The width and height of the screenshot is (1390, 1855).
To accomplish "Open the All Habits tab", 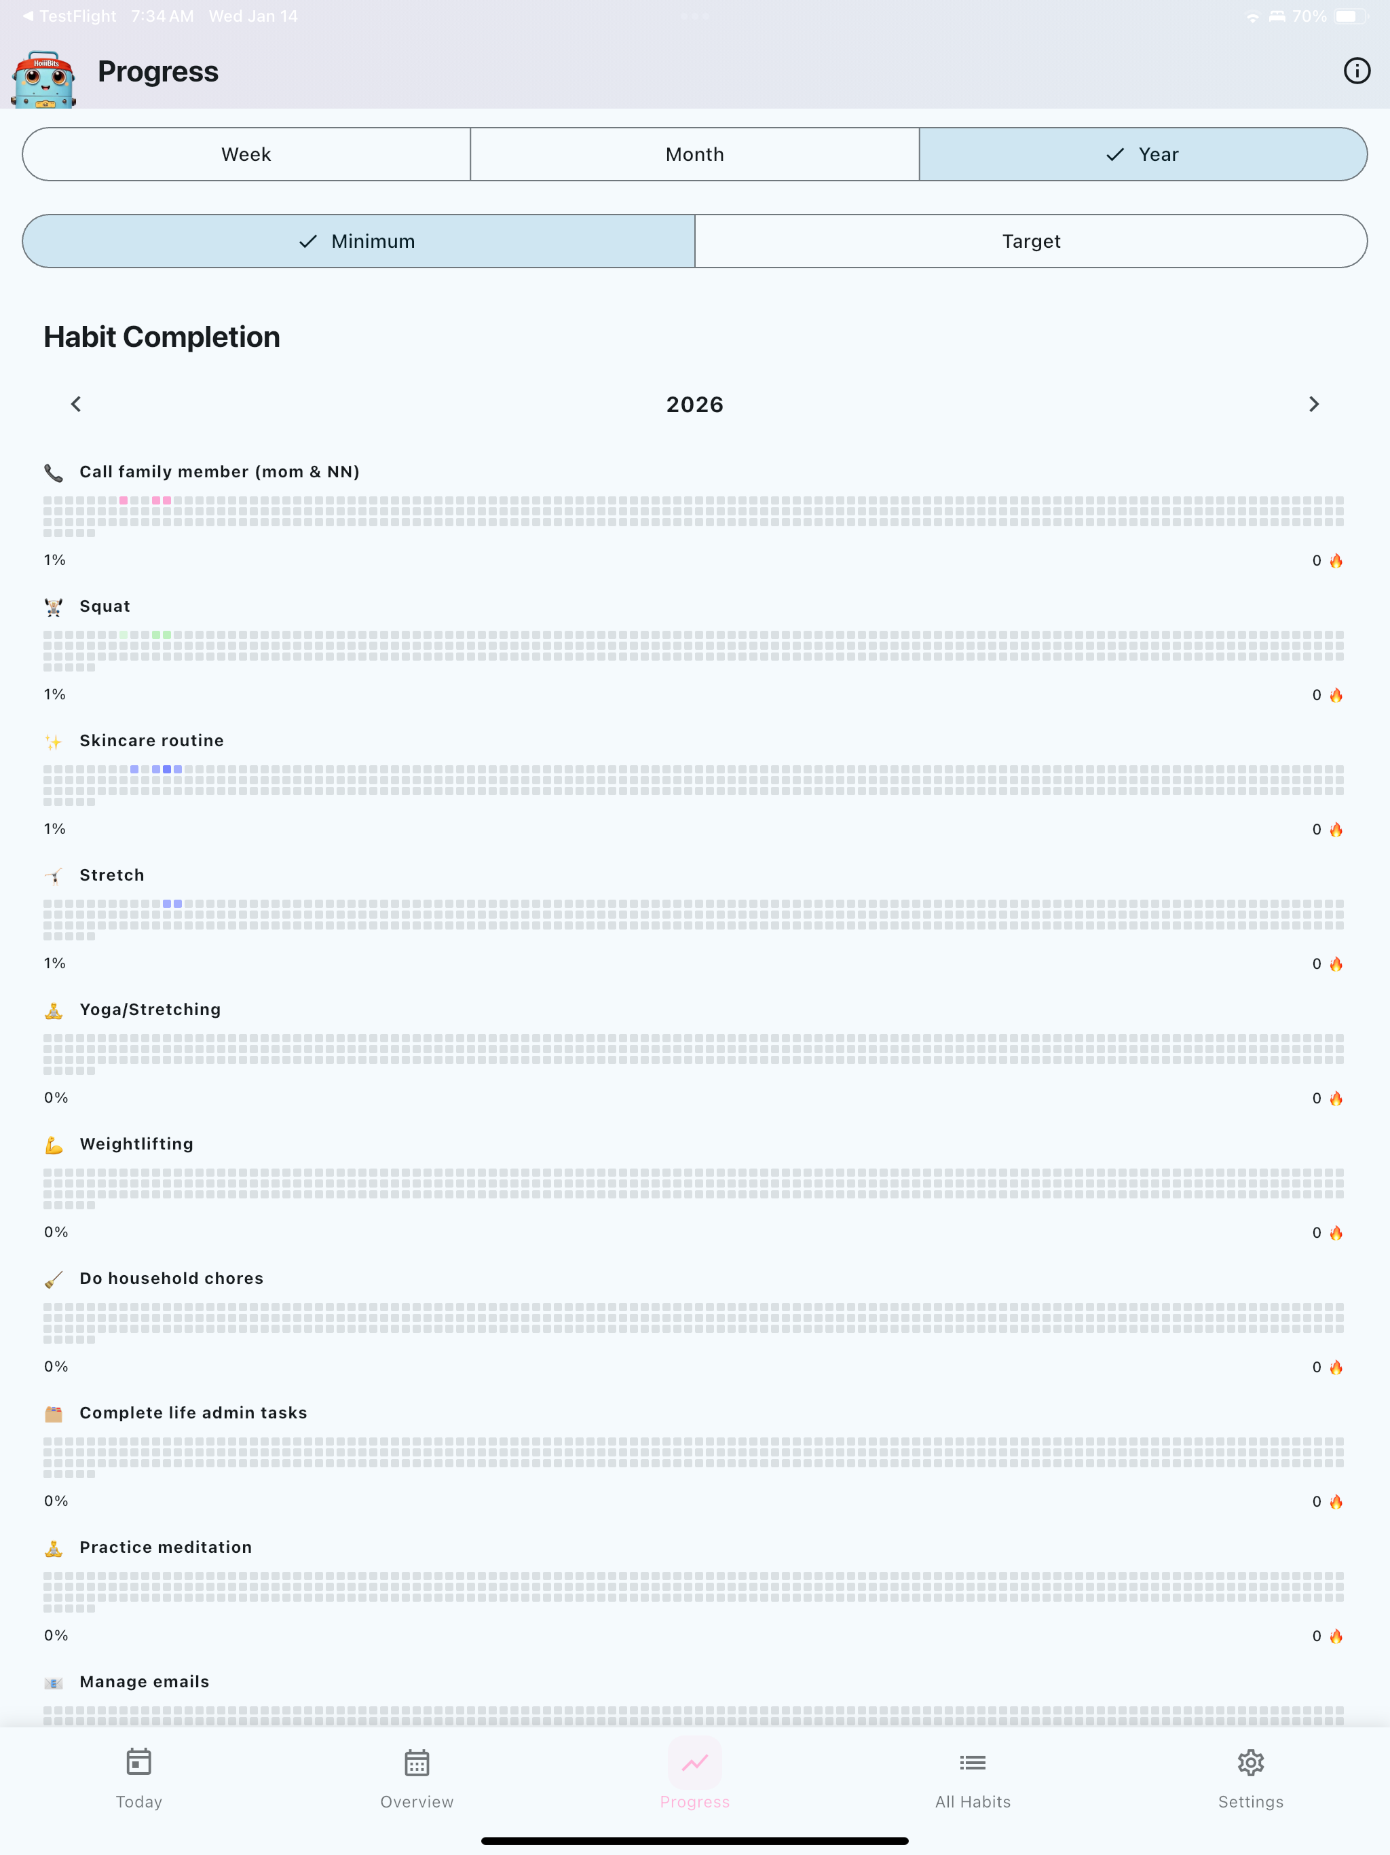I will [x=973, y=1779].
